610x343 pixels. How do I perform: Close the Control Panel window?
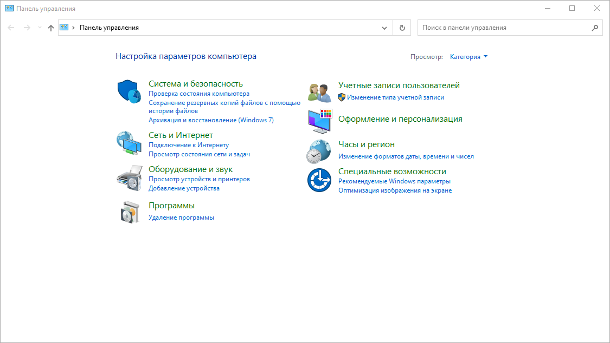tap(597, 8)
